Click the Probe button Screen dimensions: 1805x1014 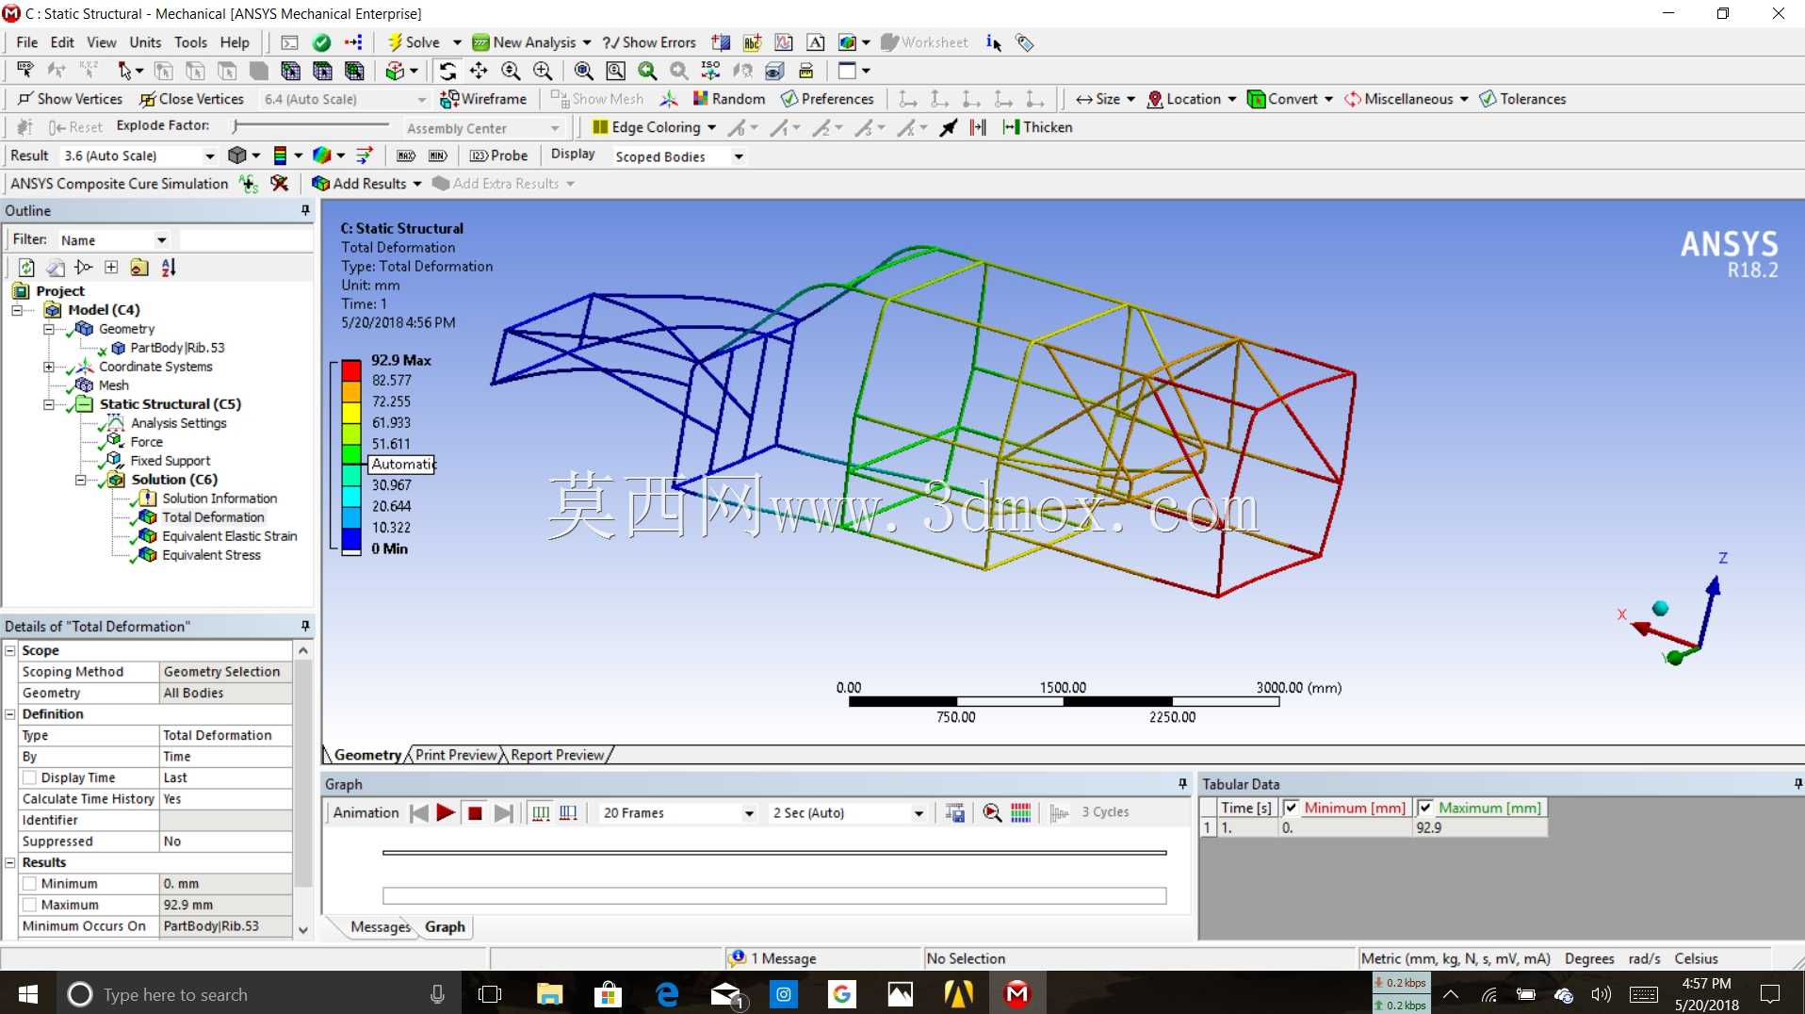[499, 155]
